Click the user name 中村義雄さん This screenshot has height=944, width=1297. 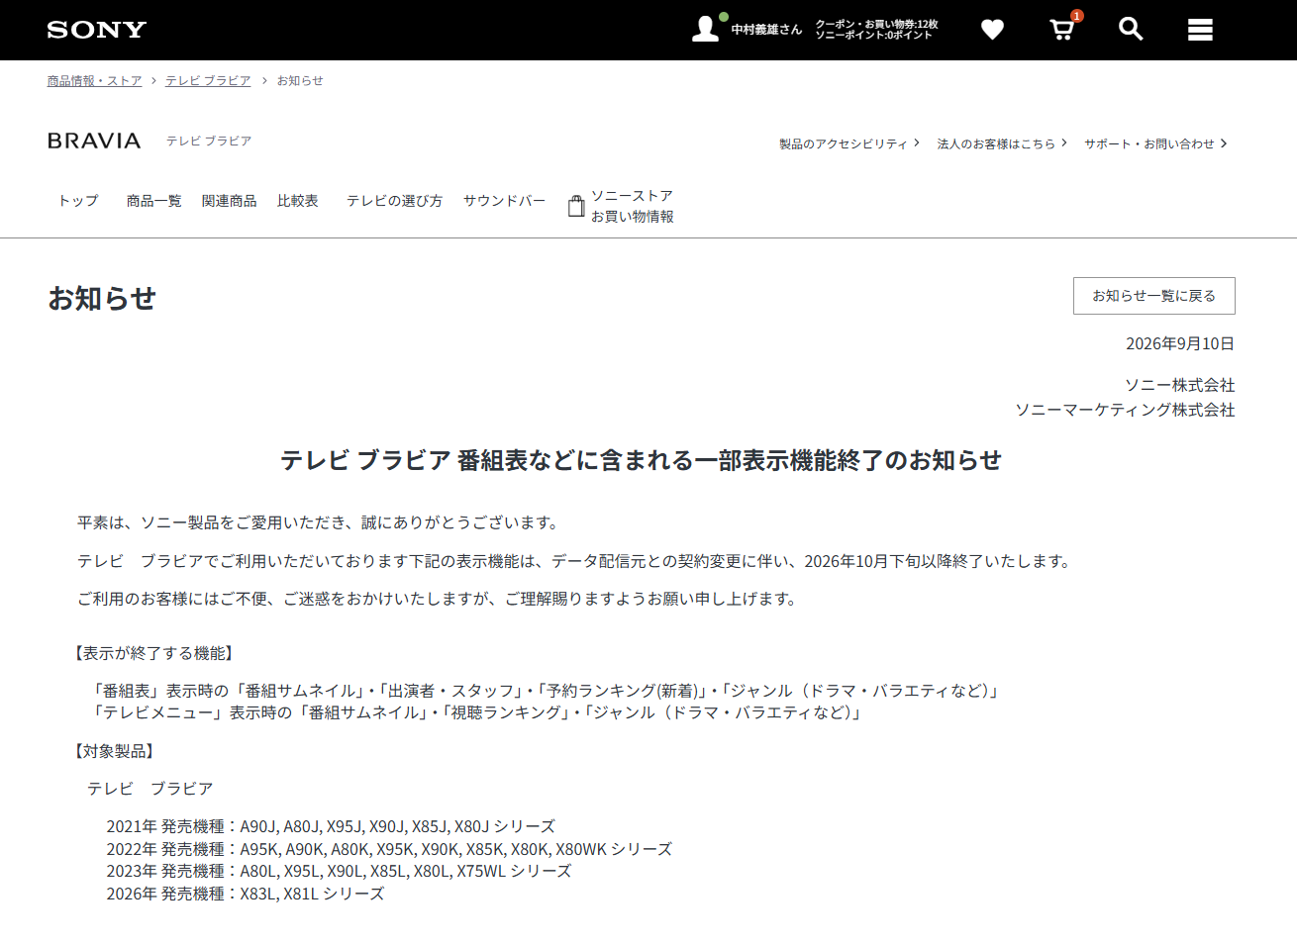click(x=766, y=30)
